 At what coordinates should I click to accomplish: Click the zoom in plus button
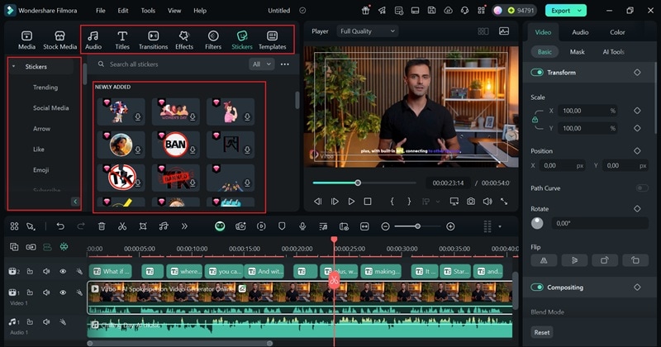[450, 226]
